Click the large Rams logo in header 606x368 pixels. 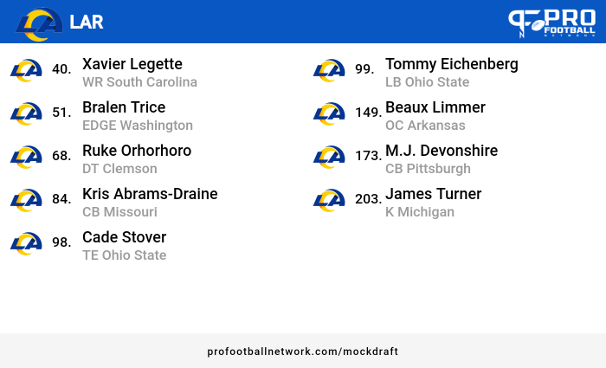[39, 24]
